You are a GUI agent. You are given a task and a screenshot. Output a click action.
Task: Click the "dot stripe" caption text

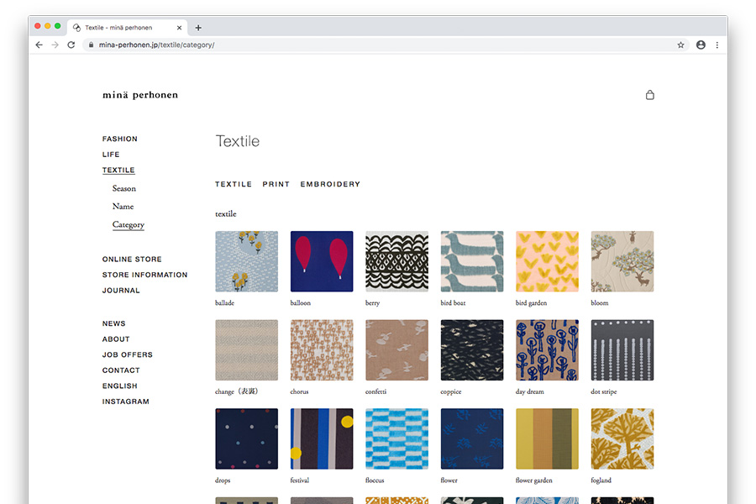coord(604,391)
